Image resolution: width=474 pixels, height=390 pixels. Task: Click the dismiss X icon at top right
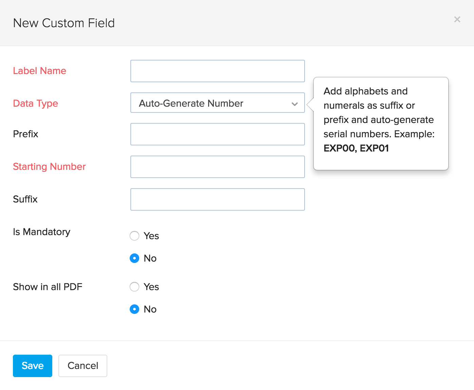457,19
